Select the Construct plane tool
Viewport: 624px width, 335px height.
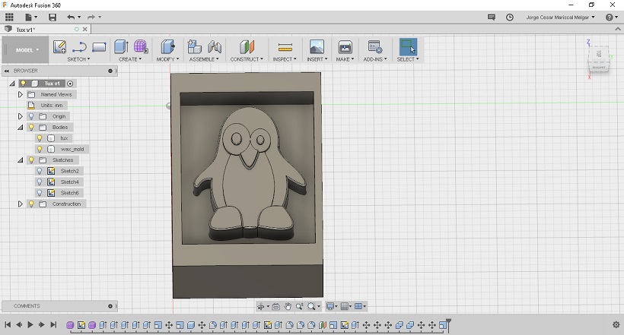pos(247,47)
